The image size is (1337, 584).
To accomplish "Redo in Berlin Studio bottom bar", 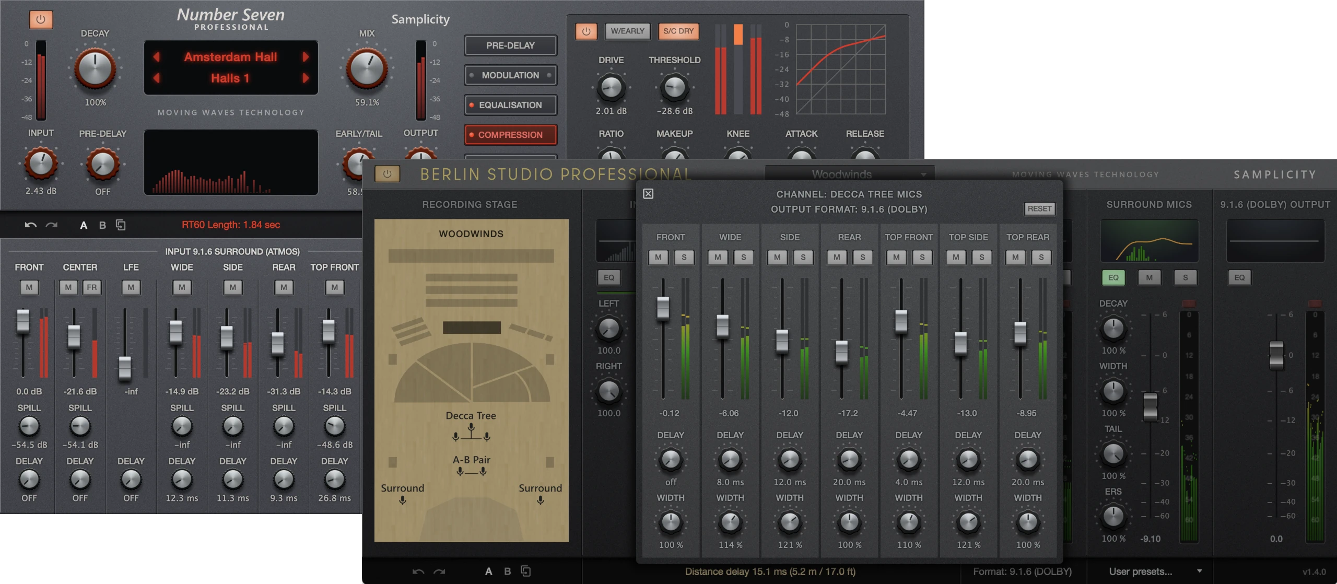I will pos(439,571).
